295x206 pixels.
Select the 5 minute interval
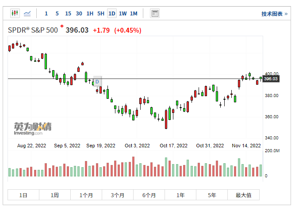coord(57,14)
